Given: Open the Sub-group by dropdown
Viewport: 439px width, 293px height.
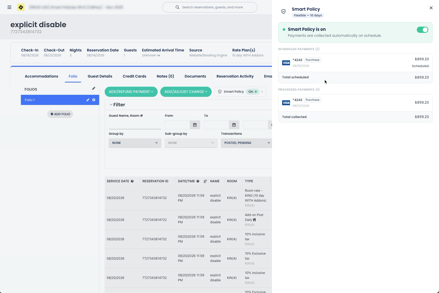Looking at the screenshot, I should 191,143.
